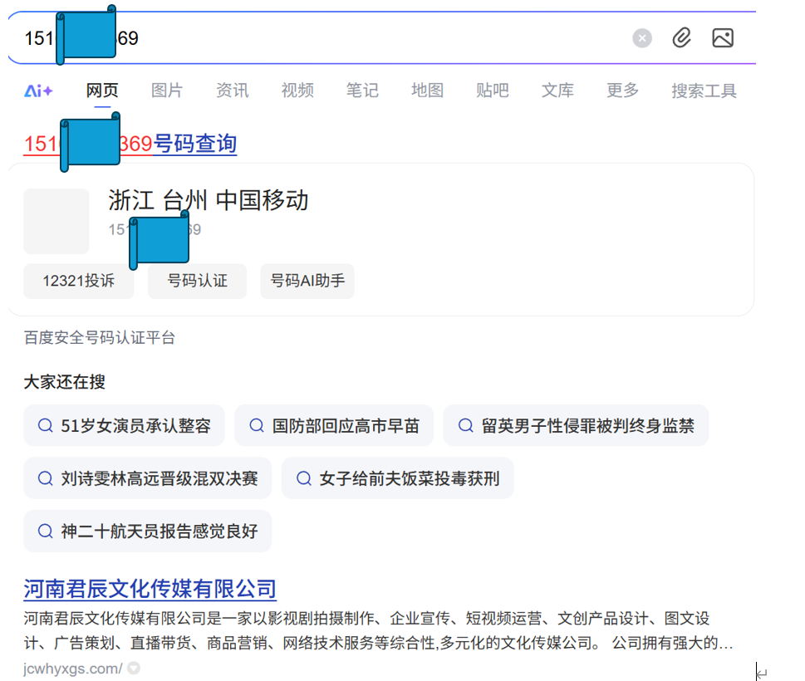Go to the 贴吧 tab

point(493,91)
